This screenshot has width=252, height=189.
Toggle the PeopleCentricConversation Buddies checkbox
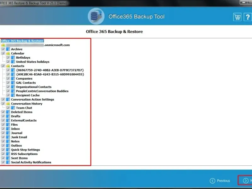point(8,91)
